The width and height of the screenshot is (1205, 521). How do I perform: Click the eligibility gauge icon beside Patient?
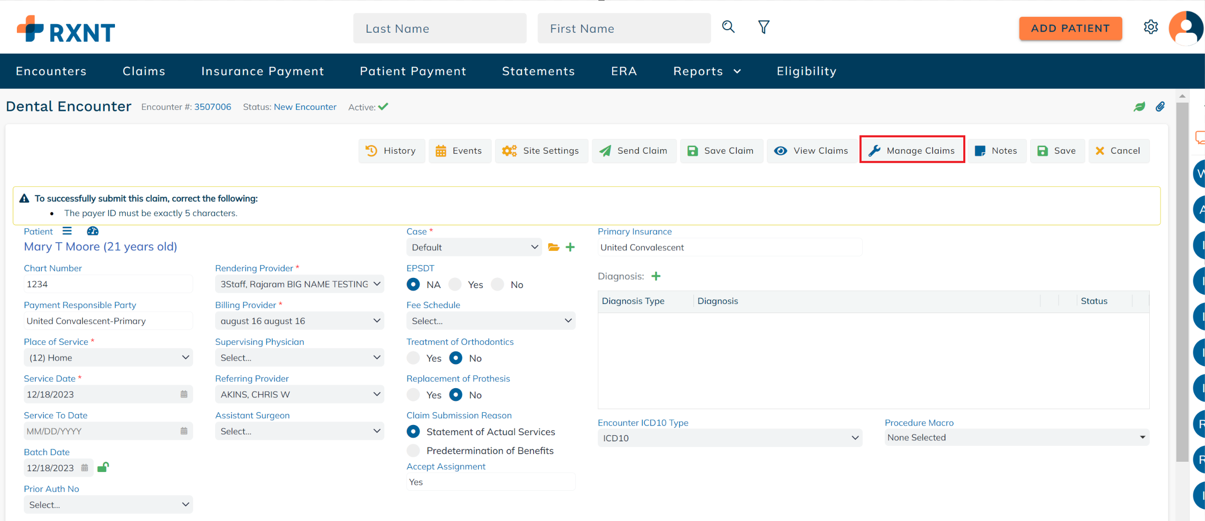pyautogui.click(x=92, y=231)
